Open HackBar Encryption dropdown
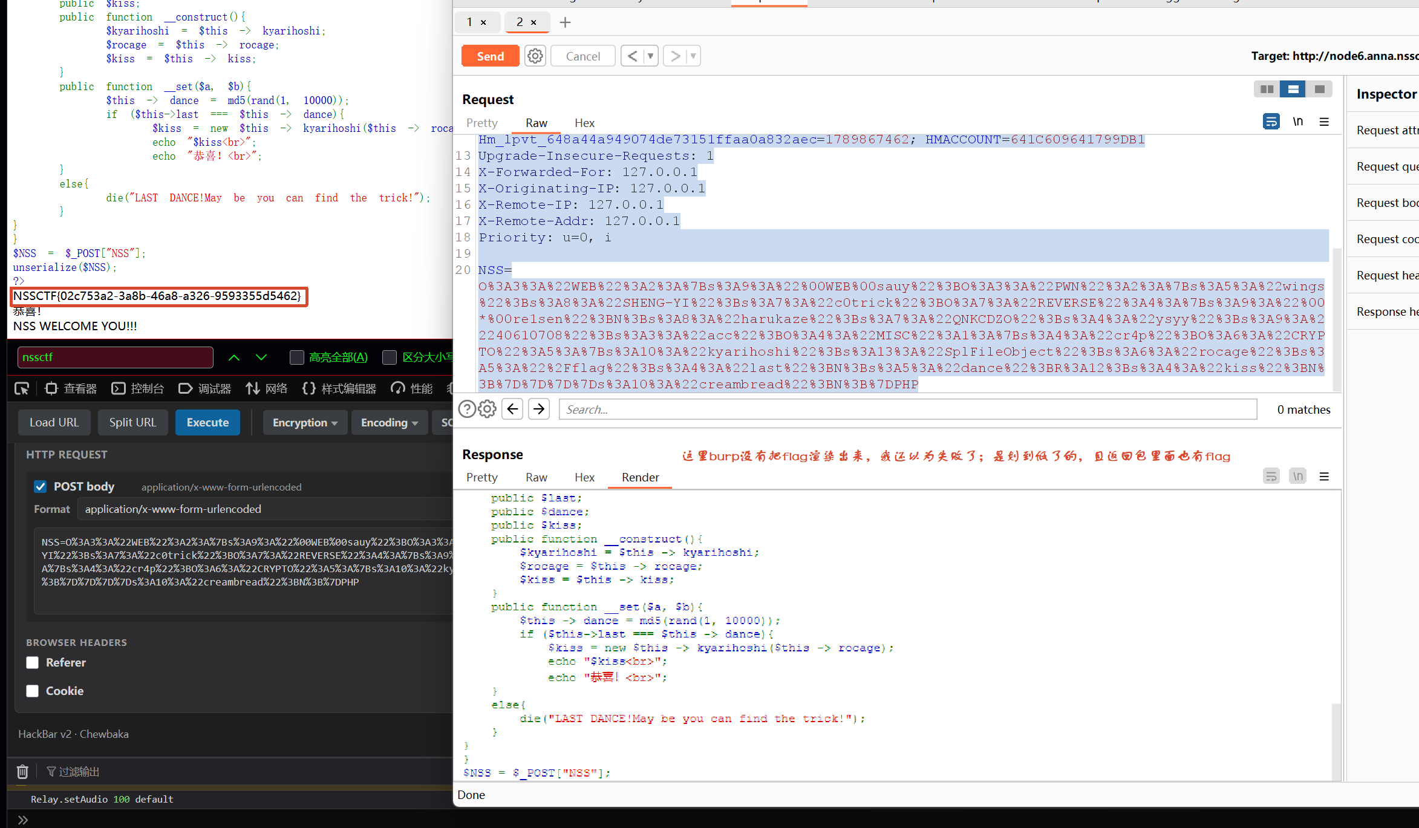 tap(305, 422)
